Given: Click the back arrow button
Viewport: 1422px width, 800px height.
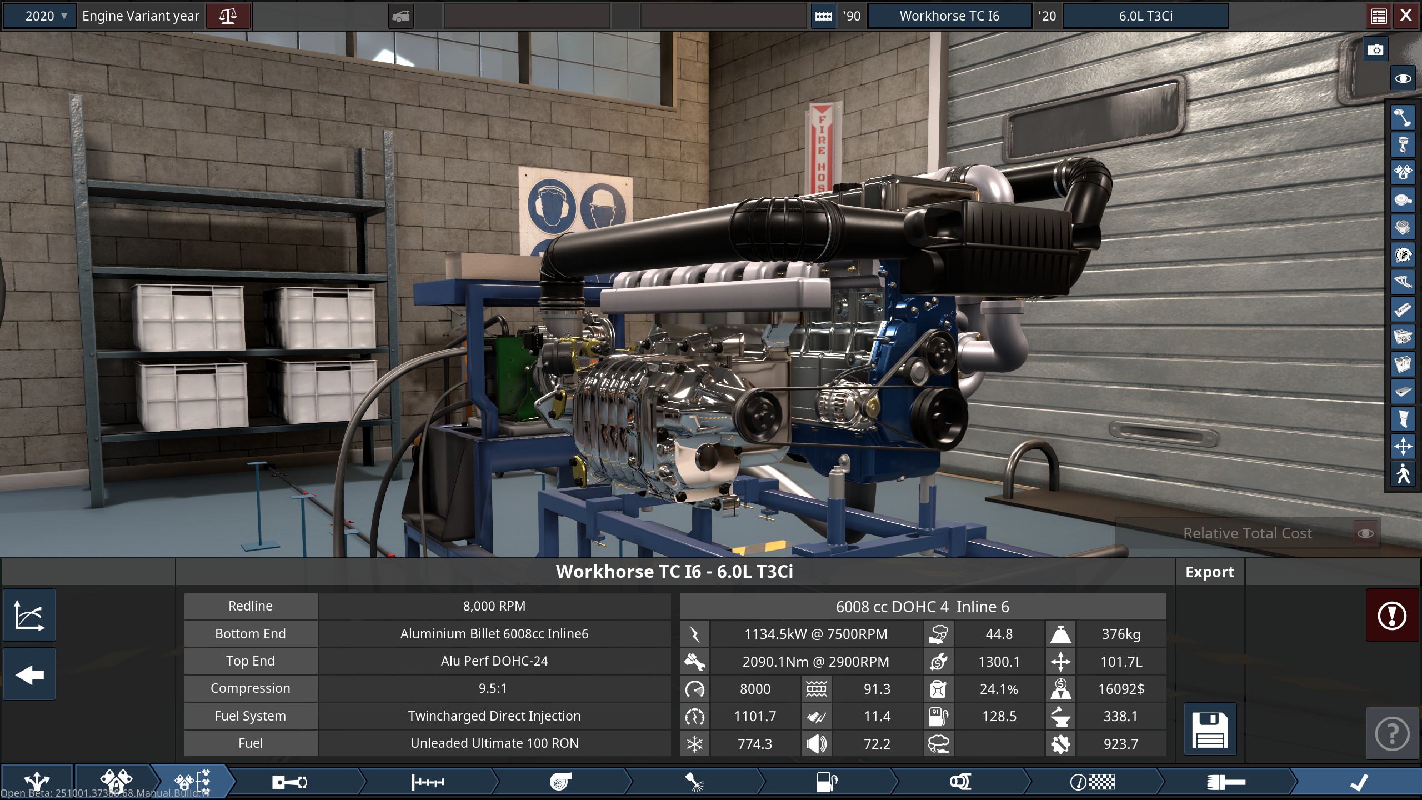Looking at the screenshot, I should pyautogui.click(x=29, y=674).
